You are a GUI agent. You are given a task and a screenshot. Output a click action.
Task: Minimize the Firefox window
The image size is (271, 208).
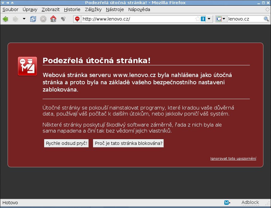pyautogui.click(x=259, y=3)
